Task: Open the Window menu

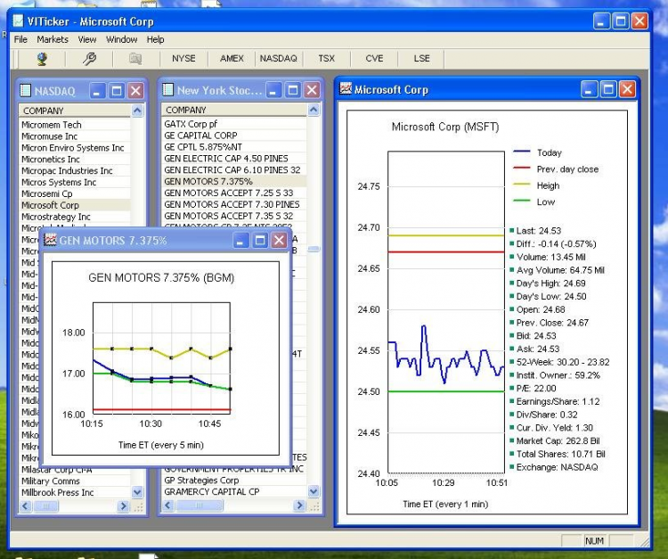Action: tap(121, 40)
